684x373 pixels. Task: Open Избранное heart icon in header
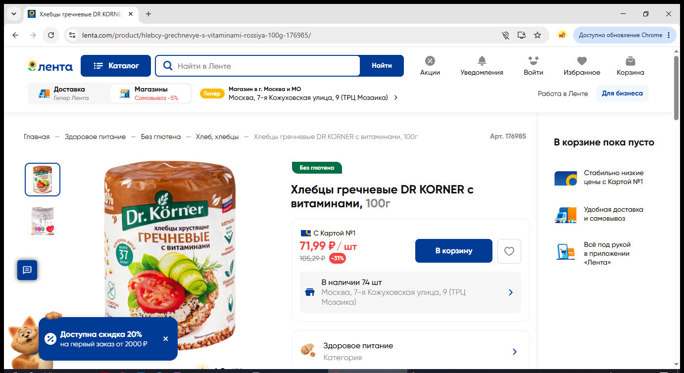coord(582,61)
